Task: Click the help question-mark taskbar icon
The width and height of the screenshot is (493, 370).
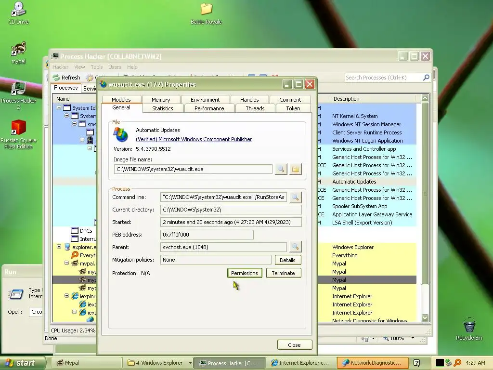Action: (416, 363)
